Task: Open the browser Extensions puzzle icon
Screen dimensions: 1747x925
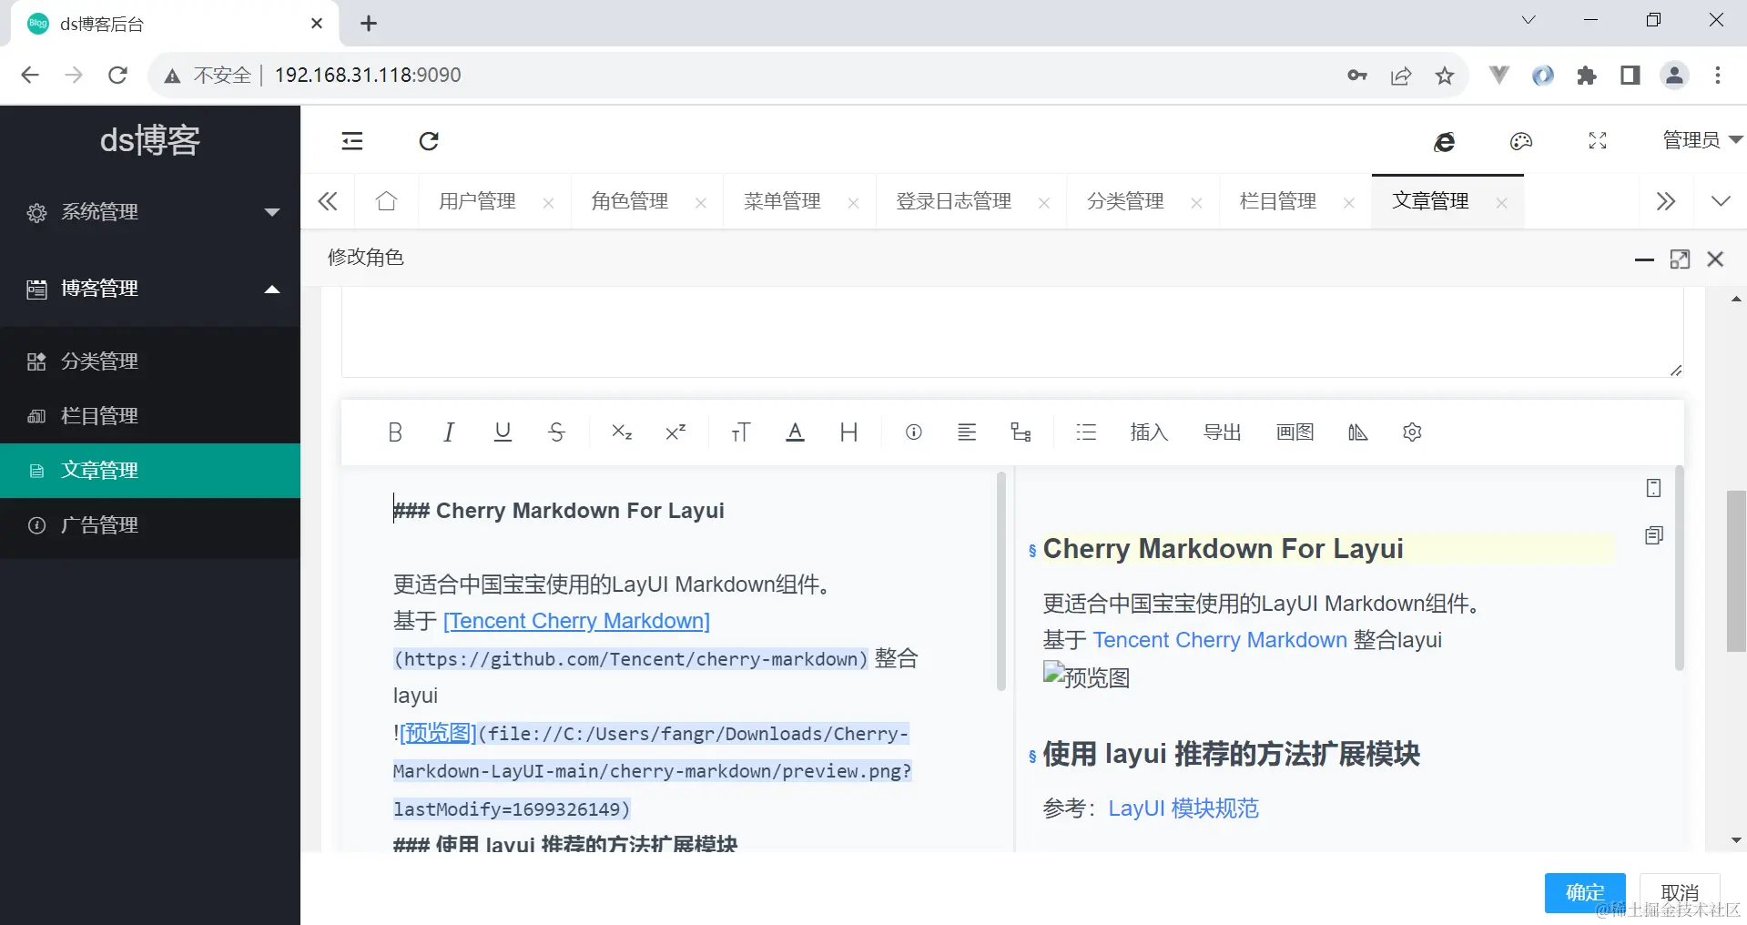Action: click(1587, 76)
